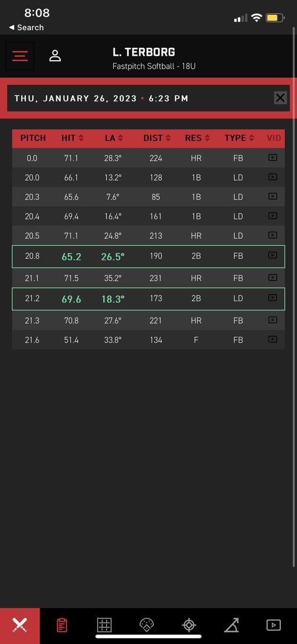Sort table by LA column
Screen dimensions: 297x644
(114, 138)
